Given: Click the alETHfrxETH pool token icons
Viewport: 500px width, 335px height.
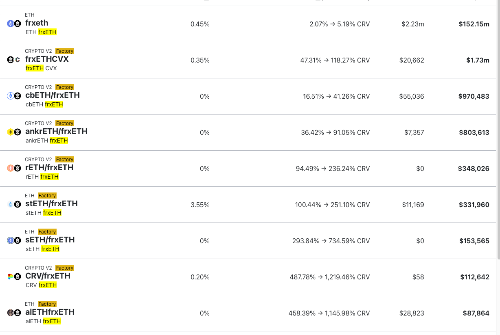Looking at the screenshot, I should pos(14,313).
